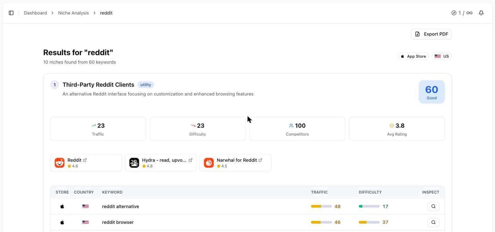Click the Traffic column header
This screenshot has height=232, width=495.
click(319, 192)
